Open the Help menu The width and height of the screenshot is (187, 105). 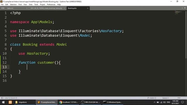[59, 5]
